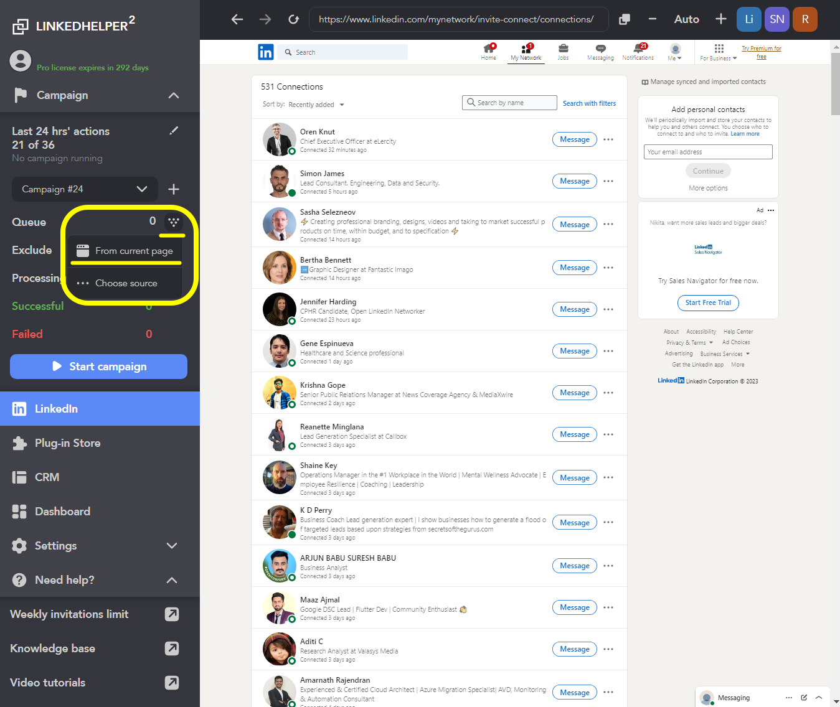Open the Campaign #24 dropdown
The width and height of the screenshot is (840, 707).
(x=85, y=189)
